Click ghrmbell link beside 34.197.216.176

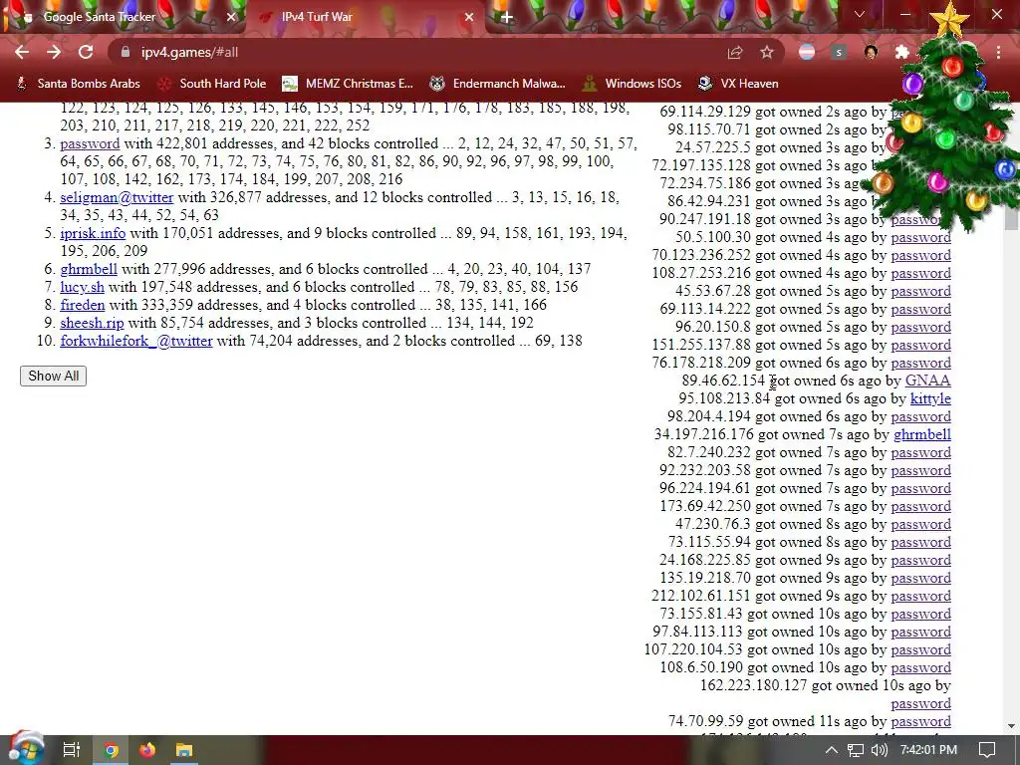(x=922, y=434)
